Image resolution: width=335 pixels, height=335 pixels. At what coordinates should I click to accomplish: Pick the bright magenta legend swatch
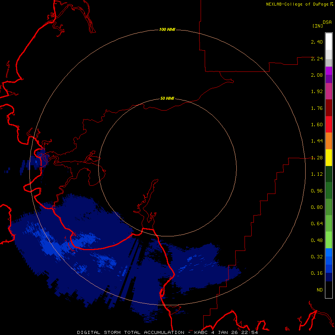click(x=329, y=71)
